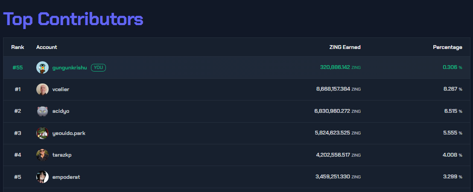The height and width of the screenshot is (192, 473).
Task: Open the empoderat account name
Action: tap(66, 177)
